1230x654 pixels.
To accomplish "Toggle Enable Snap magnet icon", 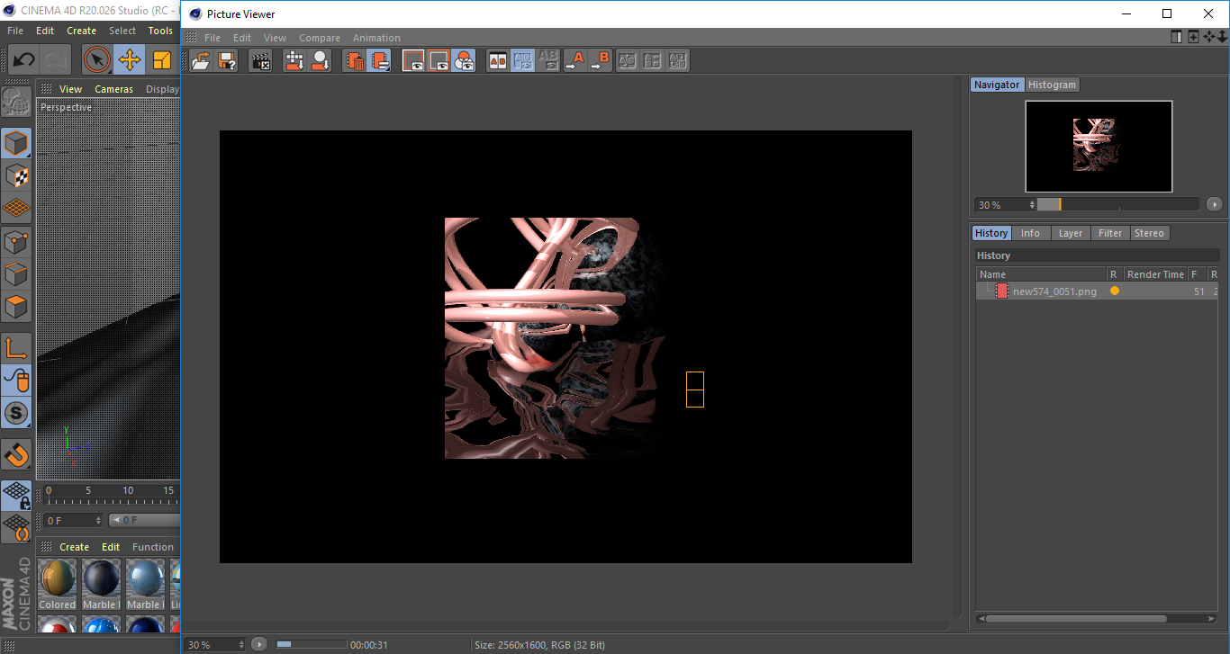I will click(16, 454).
